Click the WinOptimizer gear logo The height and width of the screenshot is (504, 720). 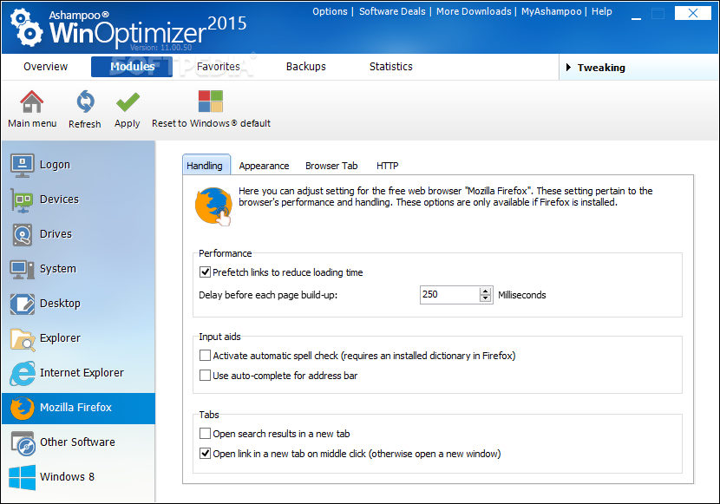(26, 28)
